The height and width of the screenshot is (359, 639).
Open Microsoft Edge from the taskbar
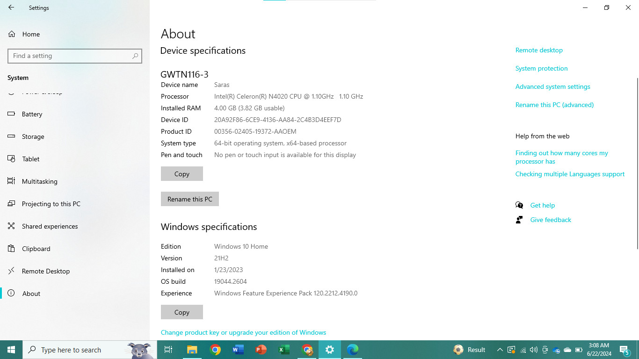pyautogui.click(x=353, y=350)
